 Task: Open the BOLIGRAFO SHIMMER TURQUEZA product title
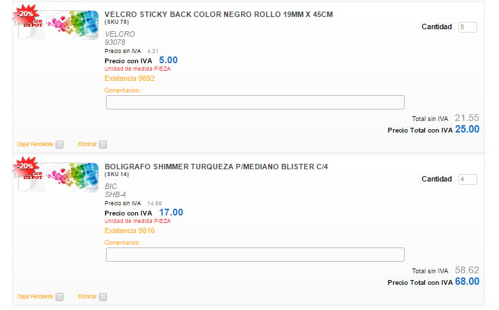pos(216,167)
